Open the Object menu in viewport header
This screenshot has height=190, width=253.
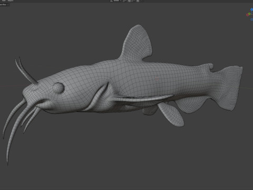(x=11, y=1)
